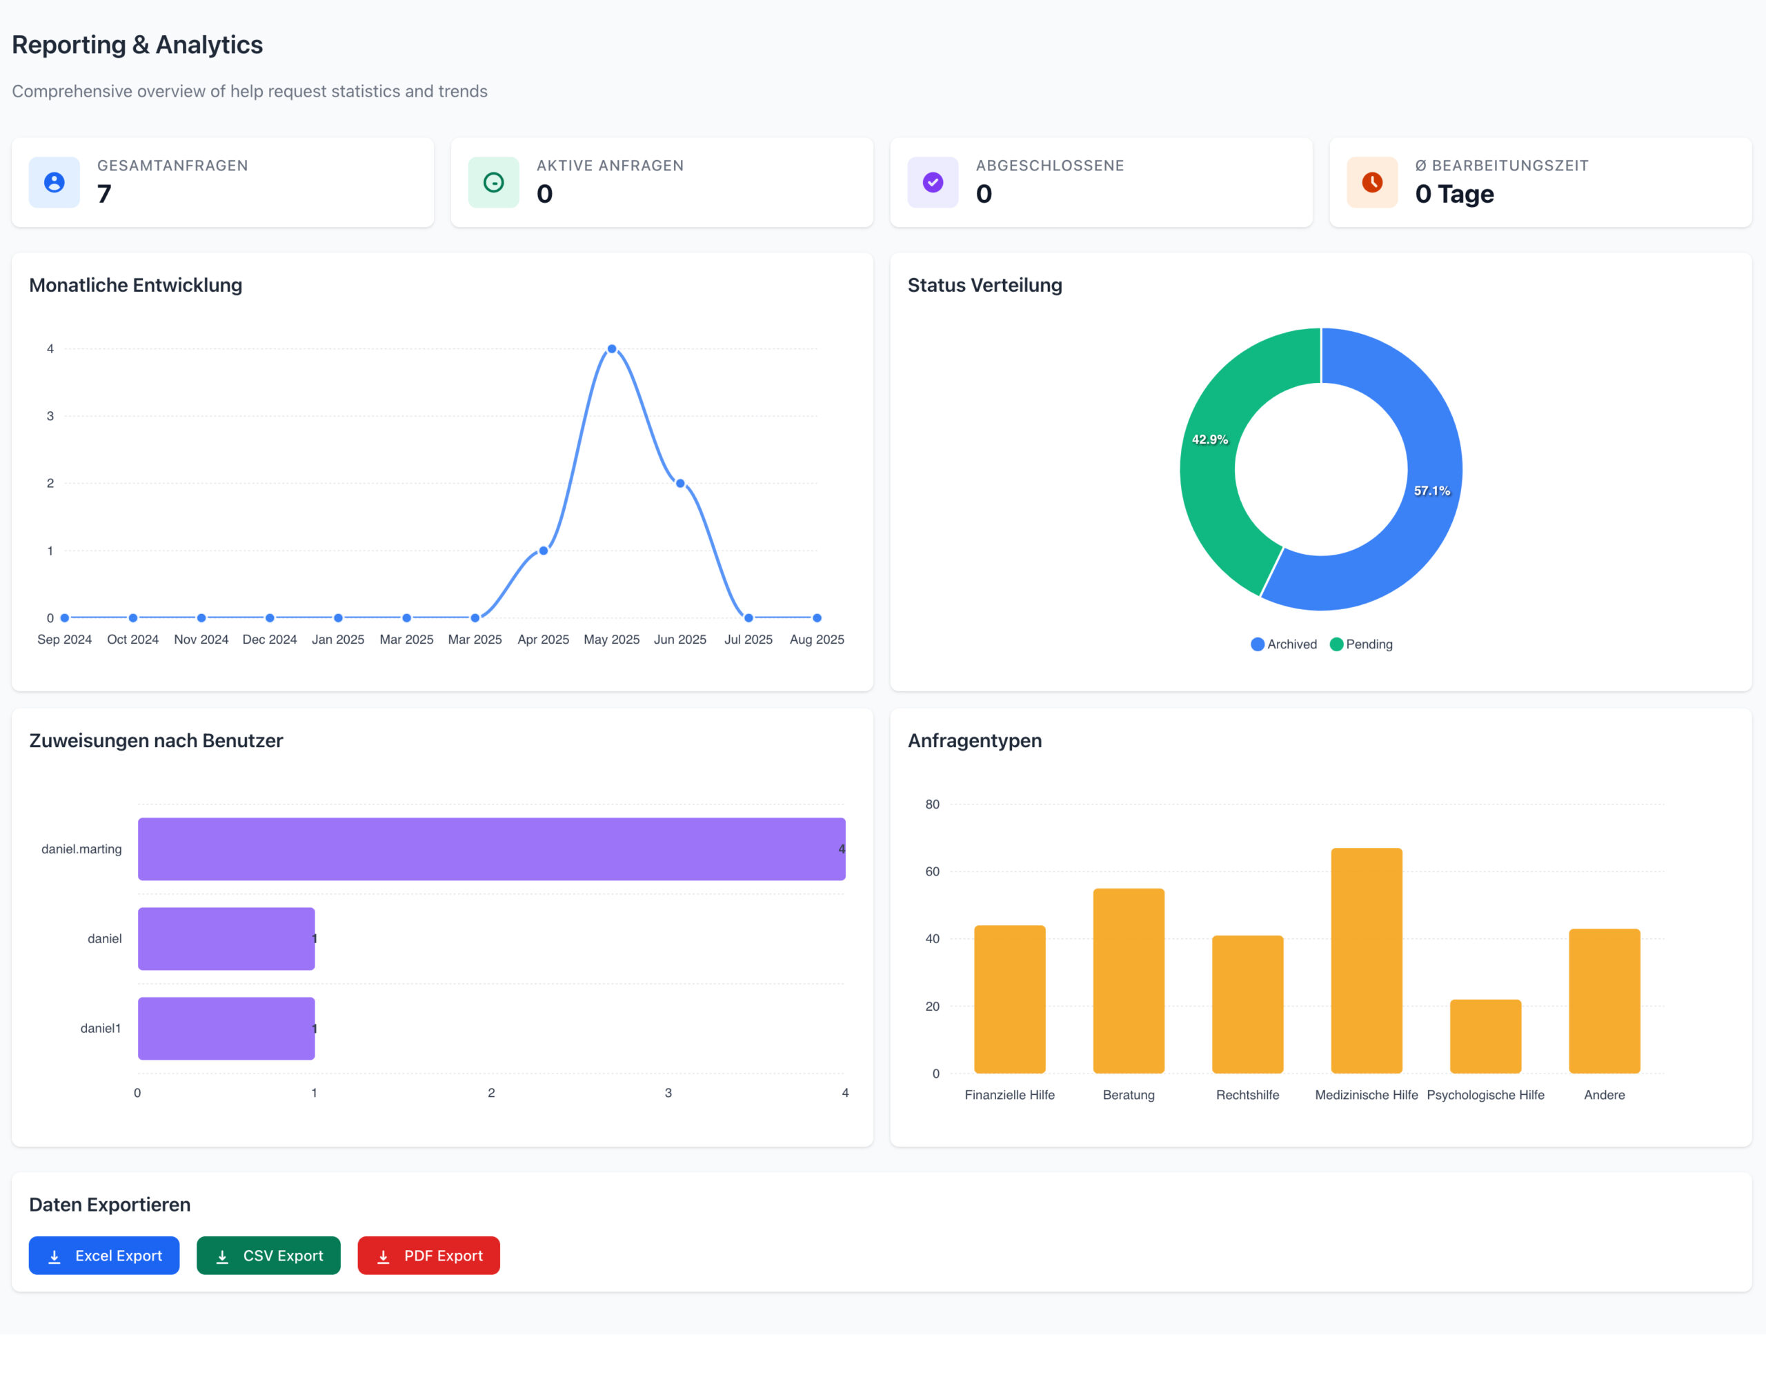Click the purple checkmark icon for Abgeschlossene
Screen dimensions: 1766x1375
tap(933, 182)
